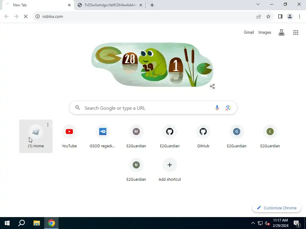Open a new tab with plus button
Viewport: 306px width, 229px height.
click(152, 5)
